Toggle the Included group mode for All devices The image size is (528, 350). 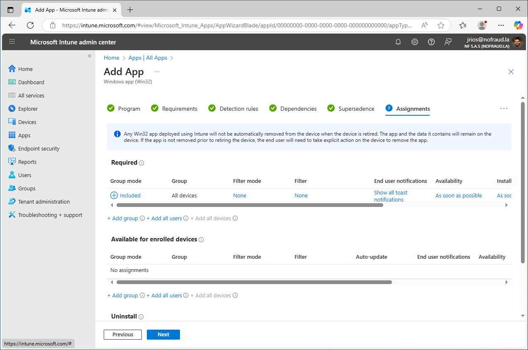pos(125,195)
